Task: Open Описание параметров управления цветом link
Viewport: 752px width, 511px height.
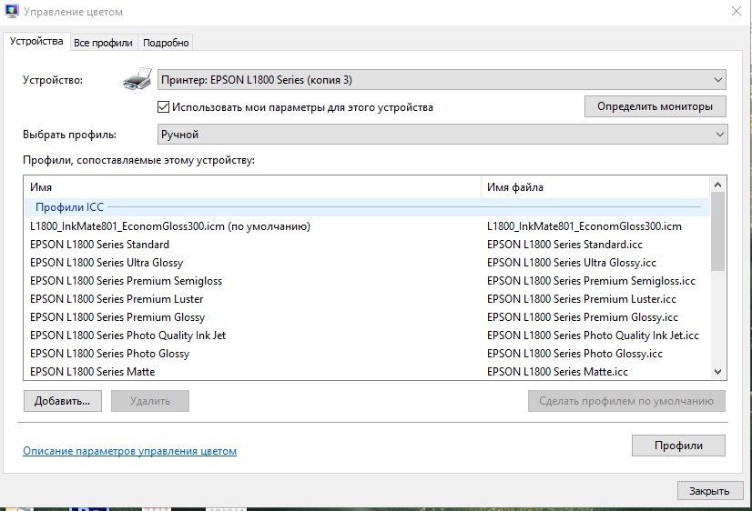Action: [x=129, y=451]
